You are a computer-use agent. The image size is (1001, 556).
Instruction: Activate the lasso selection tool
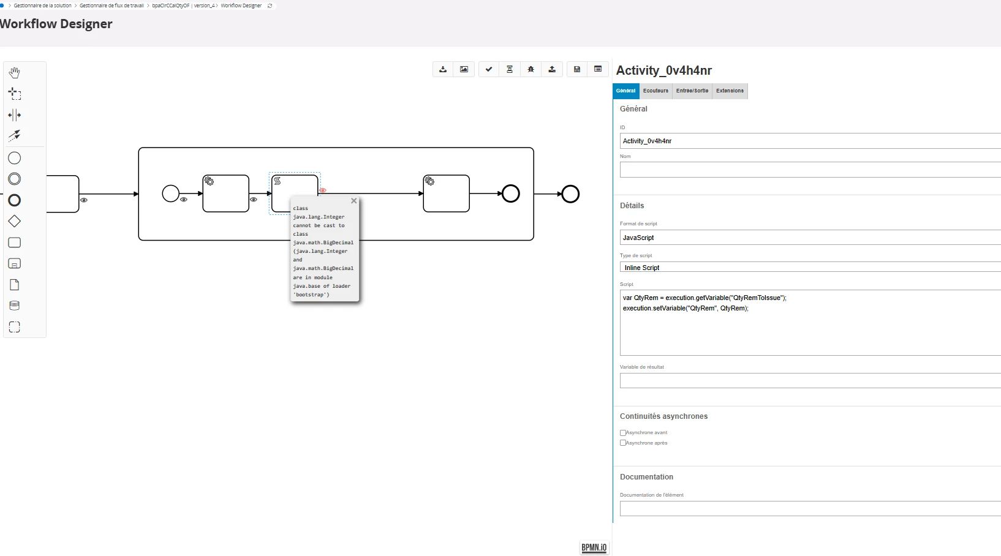(15, 94)
